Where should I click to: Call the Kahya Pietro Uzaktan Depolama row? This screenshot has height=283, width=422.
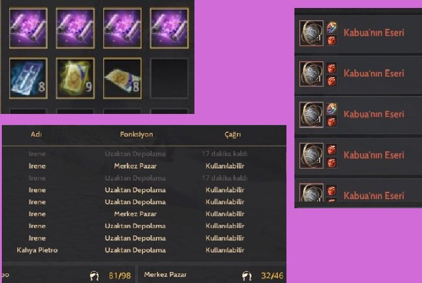(x=144, y=250)
